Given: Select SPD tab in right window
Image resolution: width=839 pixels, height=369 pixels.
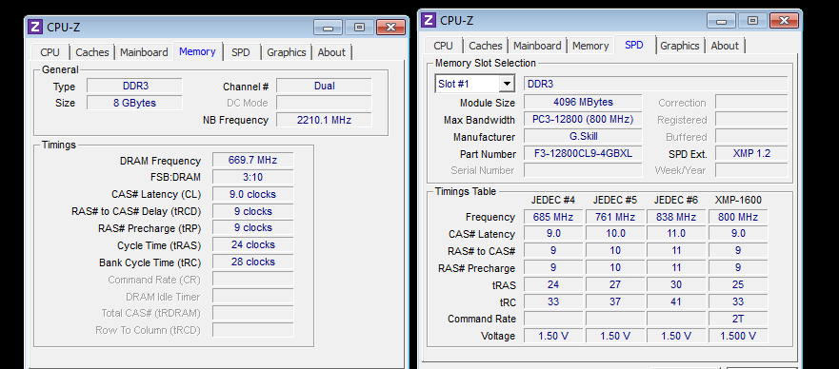Looking at the screenshot, I should [634, 46].
